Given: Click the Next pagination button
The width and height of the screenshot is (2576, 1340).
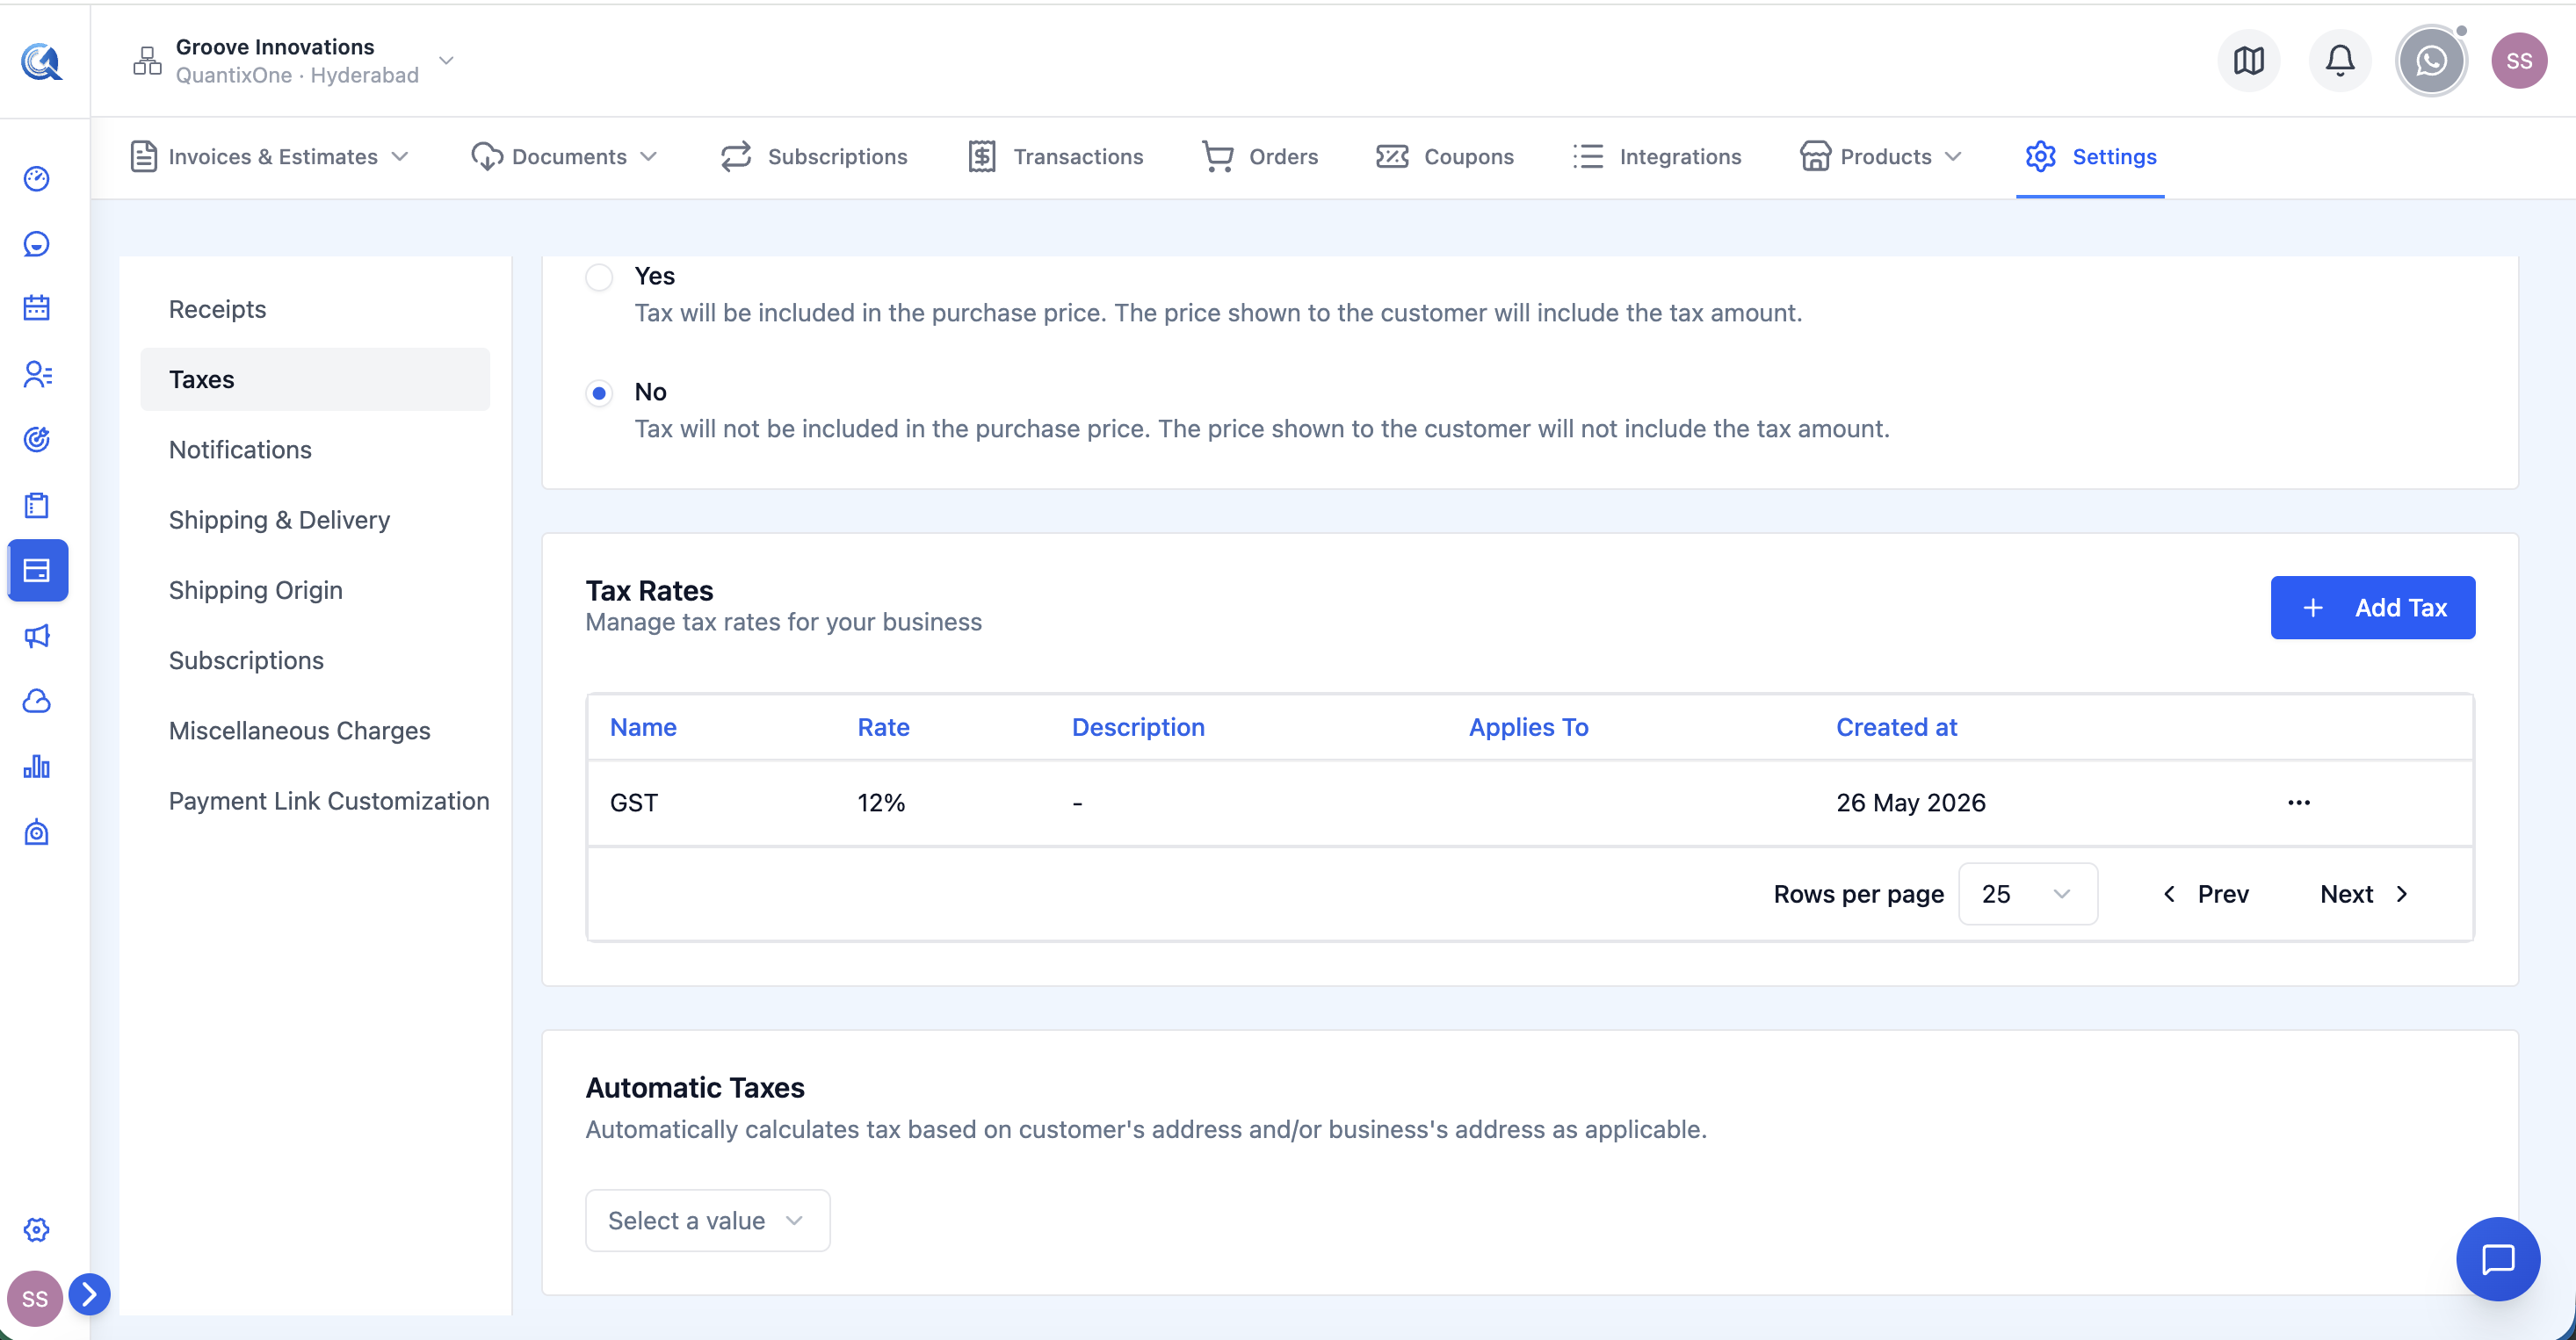Looking at the screenshot, I should click(x=2364, y=894).
